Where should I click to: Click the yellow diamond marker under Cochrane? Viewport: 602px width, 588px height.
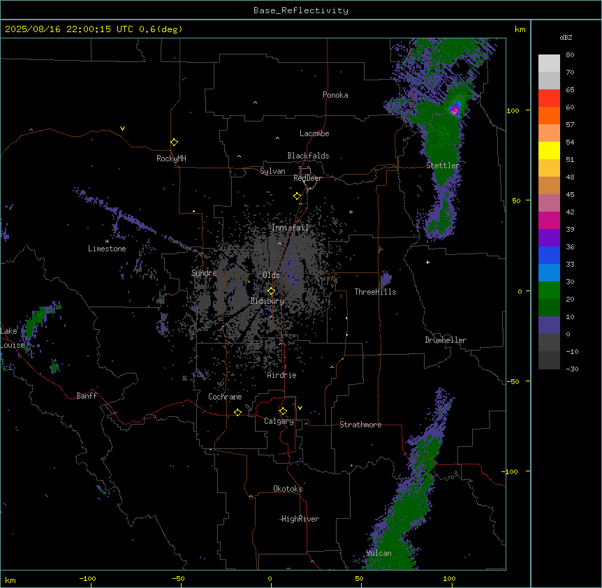coord(237,412)
